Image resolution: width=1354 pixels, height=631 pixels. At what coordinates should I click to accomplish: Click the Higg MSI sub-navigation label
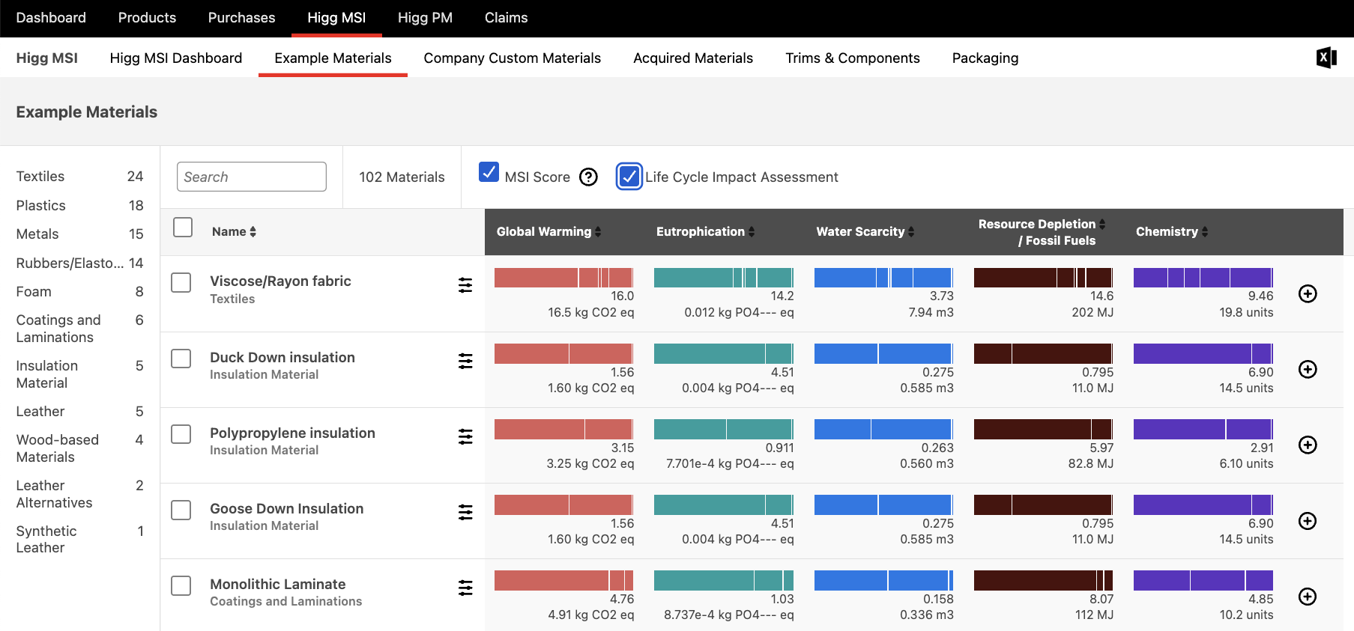click(x=47, y=58)
